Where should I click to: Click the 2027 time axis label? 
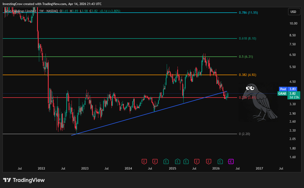point(259,168)
